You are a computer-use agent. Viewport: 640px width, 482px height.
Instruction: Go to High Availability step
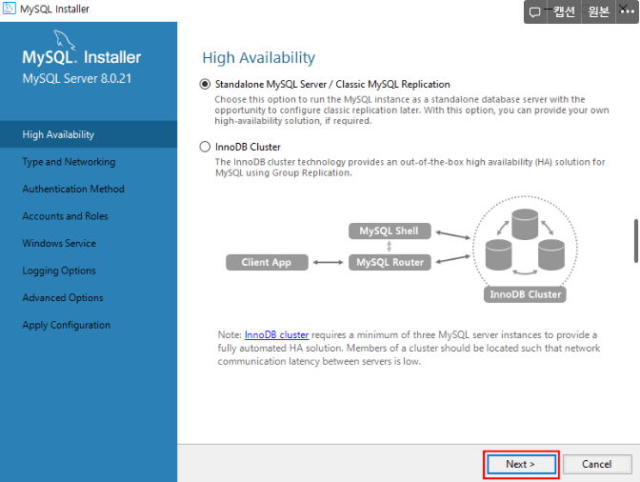coord(89,134)
